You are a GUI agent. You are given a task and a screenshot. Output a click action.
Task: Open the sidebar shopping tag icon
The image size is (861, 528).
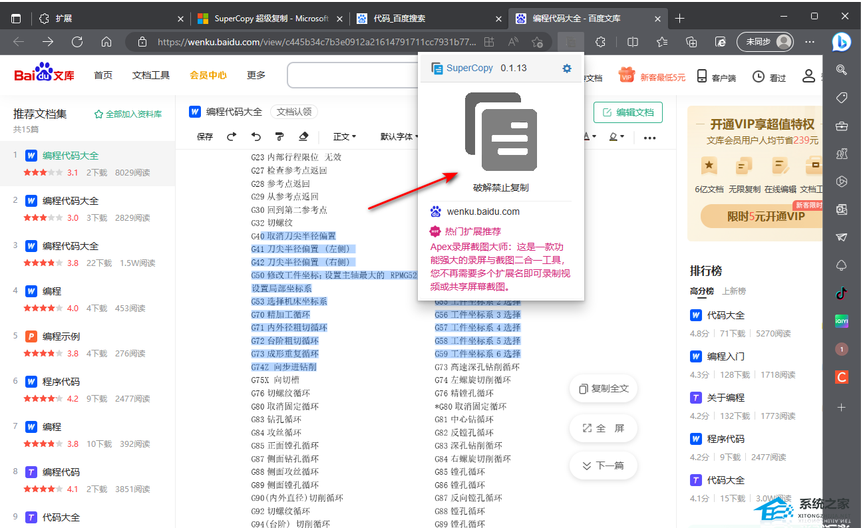pos(842,98)
